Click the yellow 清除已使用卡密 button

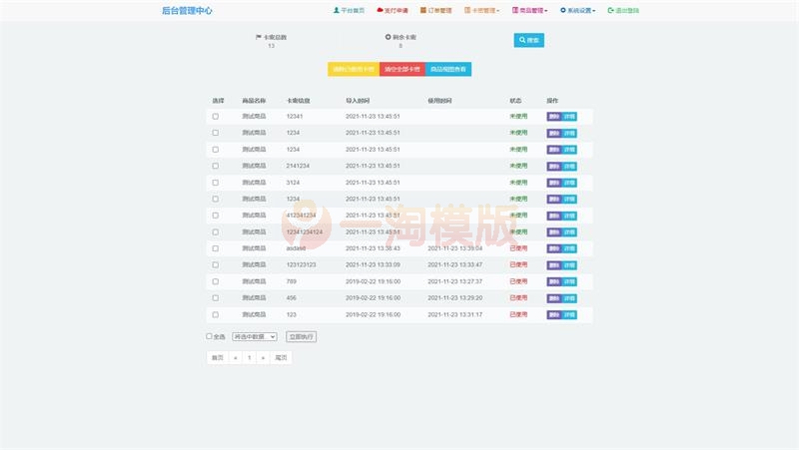[354, 69]
